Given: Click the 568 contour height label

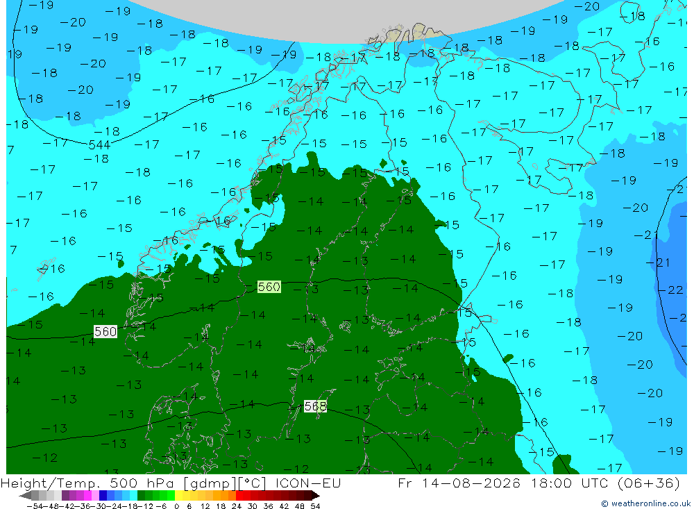Looking at the screenshot, I should point(316,406).
